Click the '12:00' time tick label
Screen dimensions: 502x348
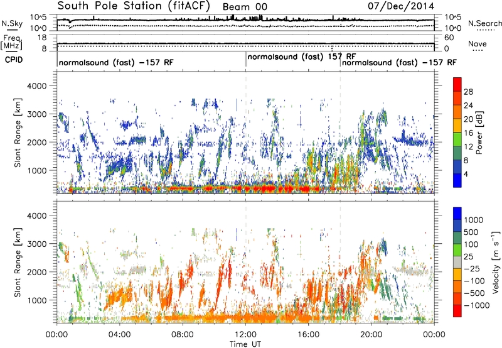tap(245, 335)
